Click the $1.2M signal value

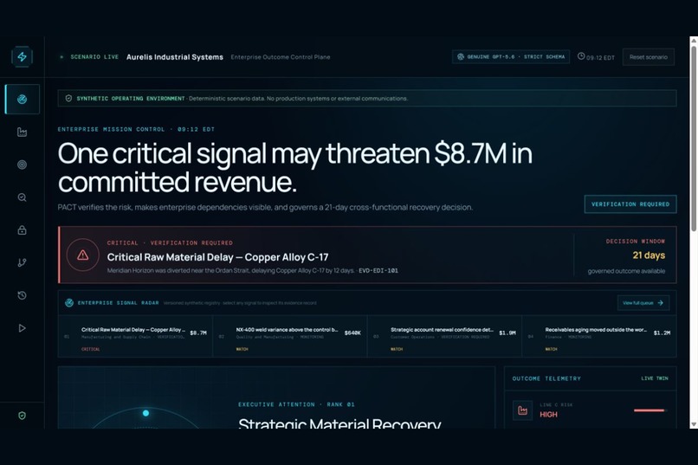[x=662, y=333]
